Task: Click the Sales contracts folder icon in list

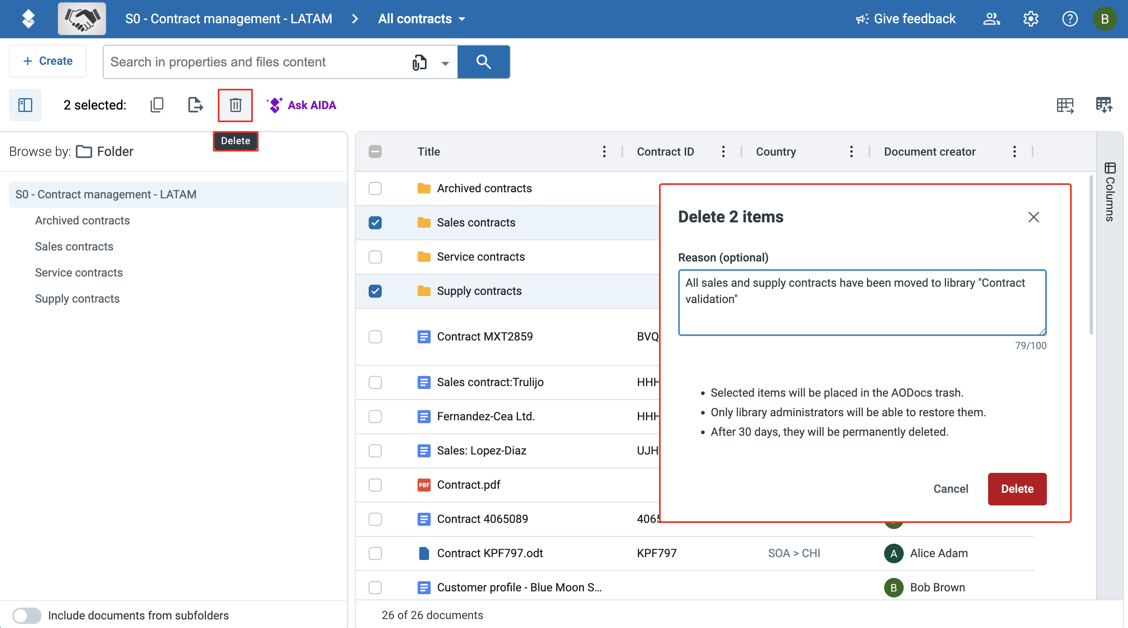Action: point(424,223)
